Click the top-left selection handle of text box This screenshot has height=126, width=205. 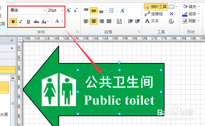click(78, 70)
